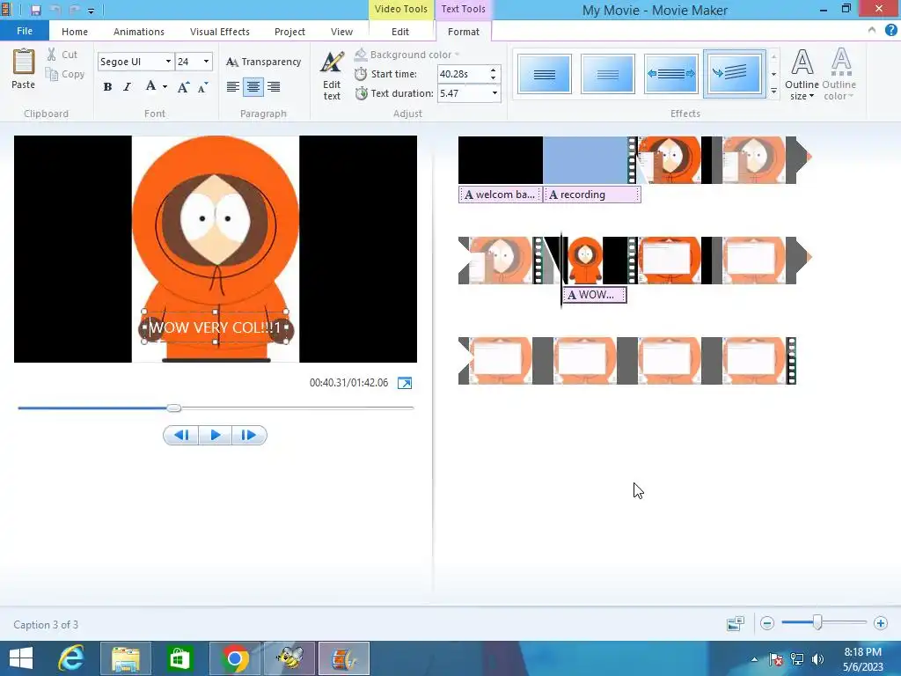Save project via quick access icon

coord(35,10)
